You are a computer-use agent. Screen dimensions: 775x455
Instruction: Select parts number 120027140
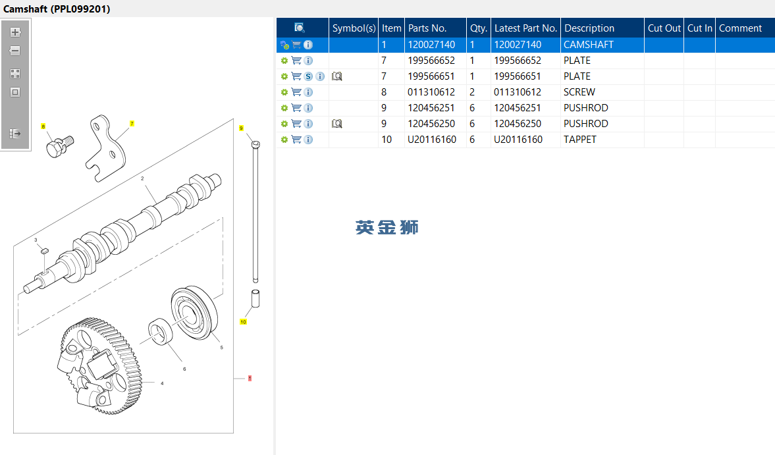(431, 45)
